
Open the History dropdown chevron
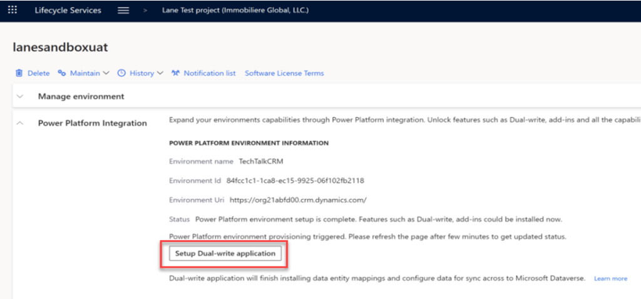pos(160,73)
